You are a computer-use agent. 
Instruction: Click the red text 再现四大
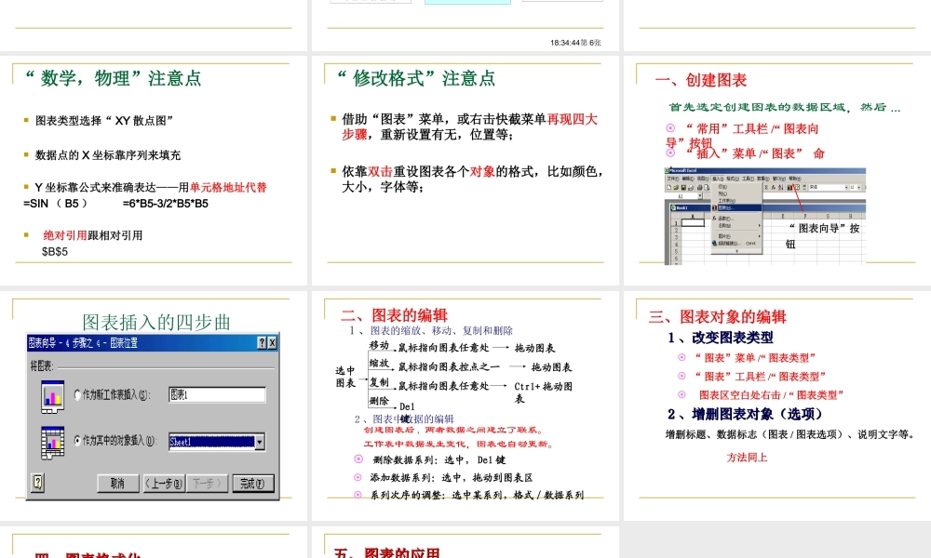[573, 119]
